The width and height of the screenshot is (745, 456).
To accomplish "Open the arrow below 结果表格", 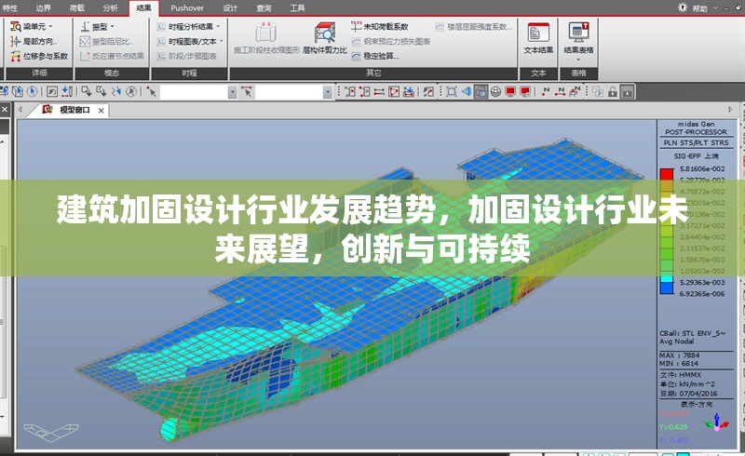I will (x=578, y=60).
